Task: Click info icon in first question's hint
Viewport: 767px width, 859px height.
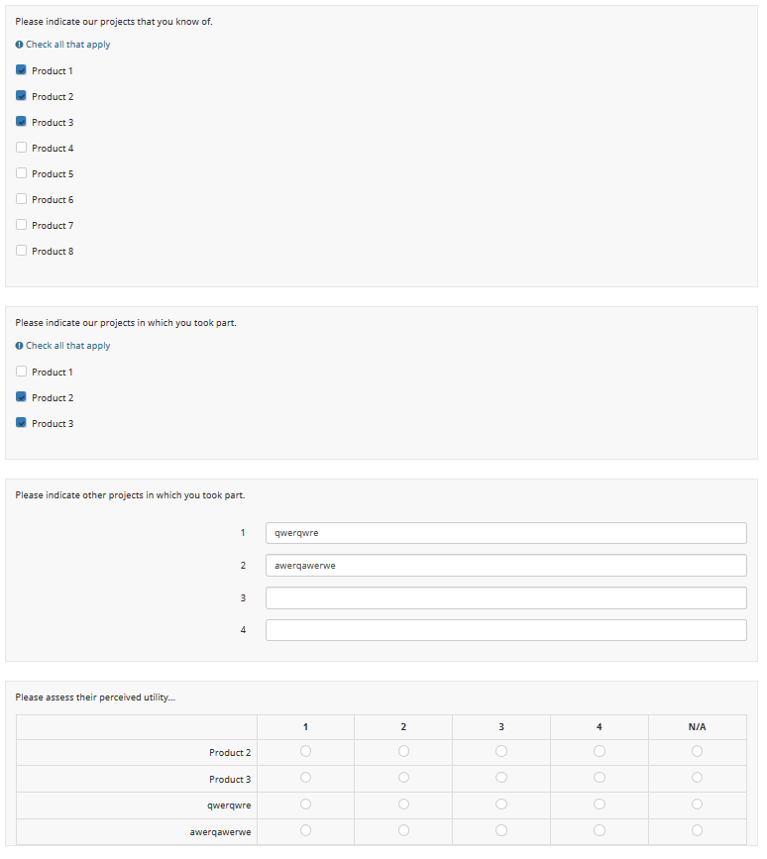Action: tap(20, 45)
